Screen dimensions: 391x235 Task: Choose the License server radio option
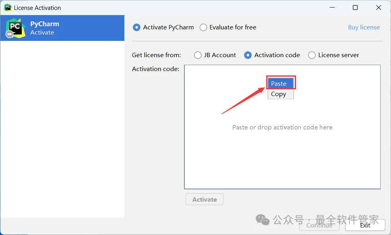[x=312, y=55]
